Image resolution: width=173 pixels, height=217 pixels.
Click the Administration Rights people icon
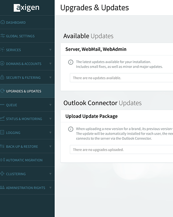pyautogui.click(x=3, y=187)
